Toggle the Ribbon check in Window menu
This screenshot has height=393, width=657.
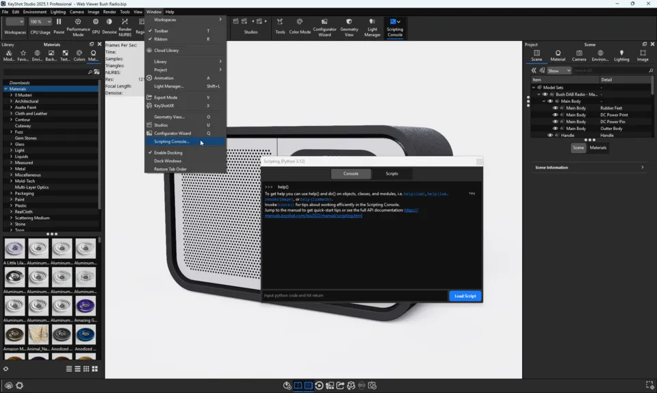click(150, 39)
